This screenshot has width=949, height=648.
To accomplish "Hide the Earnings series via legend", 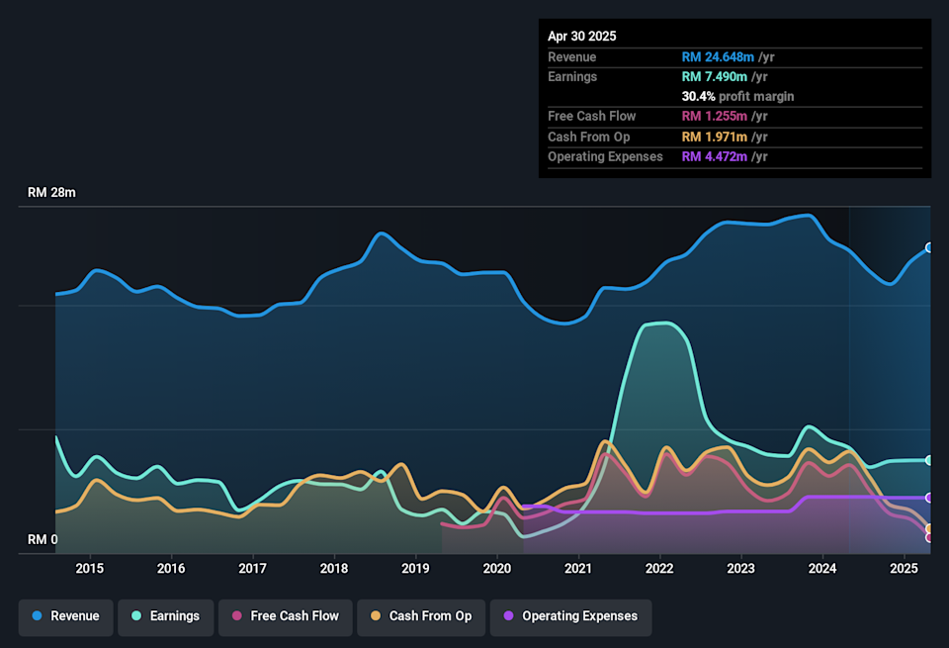I will click(x=165, y=616).
